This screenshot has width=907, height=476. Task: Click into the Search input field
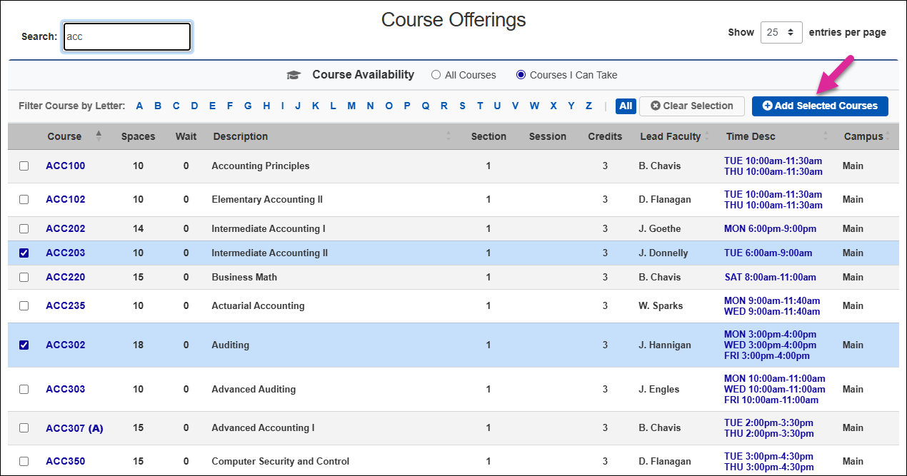(x=127, y=37)
